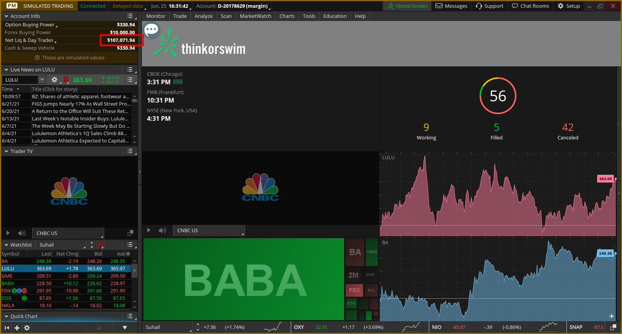Click the add gadget plus icon
This screenshot has height=334, width=622.
coord(17,328)
